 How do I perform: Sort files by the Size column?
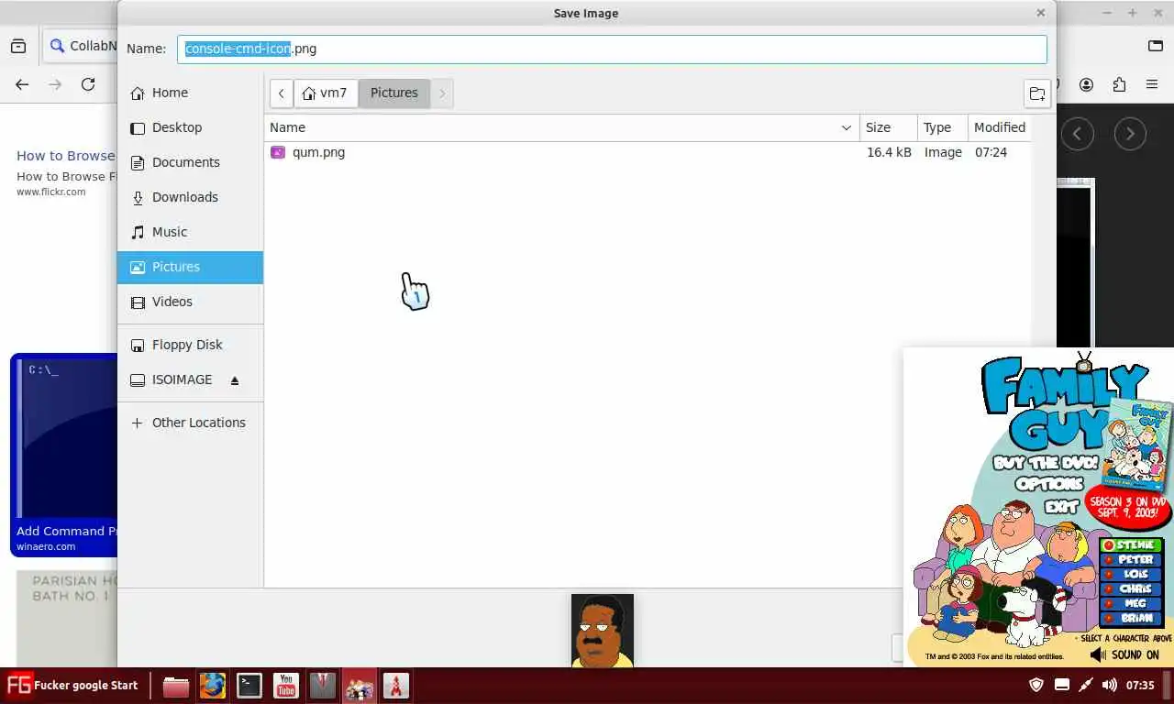(x=888, y=127)
